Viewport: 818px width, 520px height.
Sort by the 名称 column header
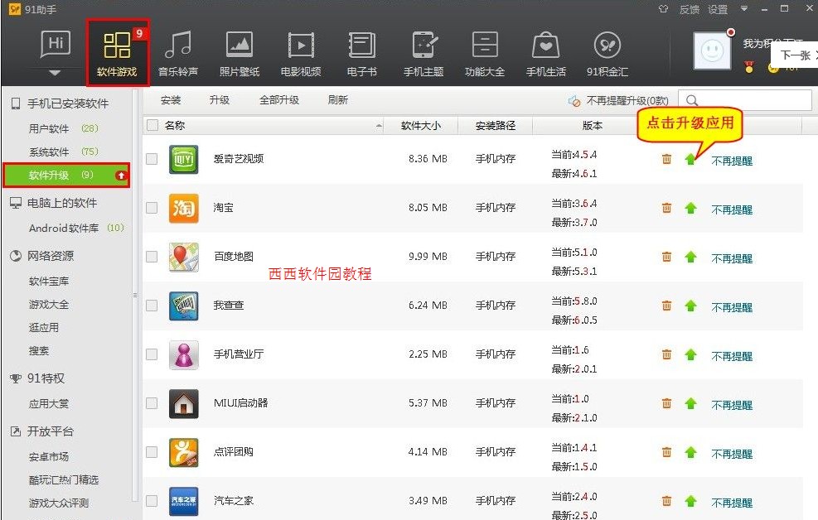[175, 125]
